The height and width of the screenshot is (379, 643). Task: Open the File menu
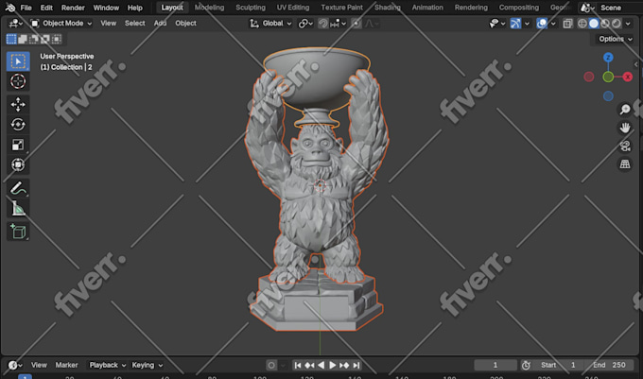coord(26,8)
